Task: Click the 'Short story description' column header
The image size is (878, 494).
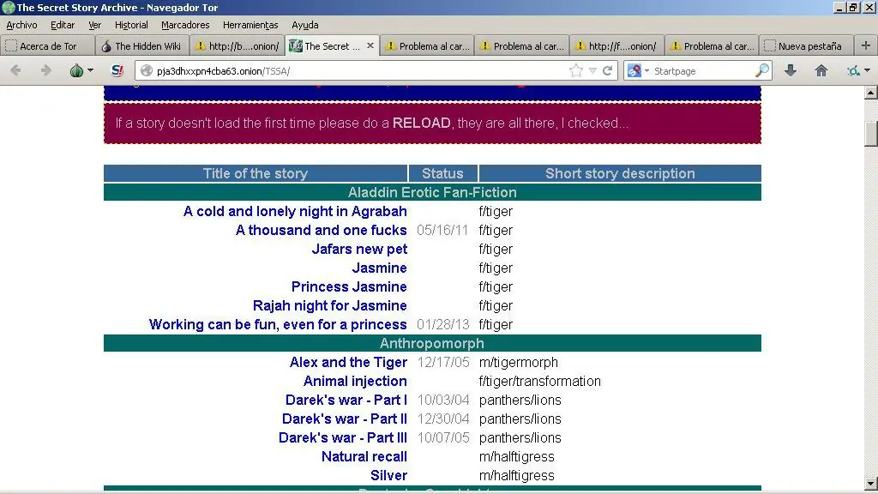Action: tap(620, 173)
